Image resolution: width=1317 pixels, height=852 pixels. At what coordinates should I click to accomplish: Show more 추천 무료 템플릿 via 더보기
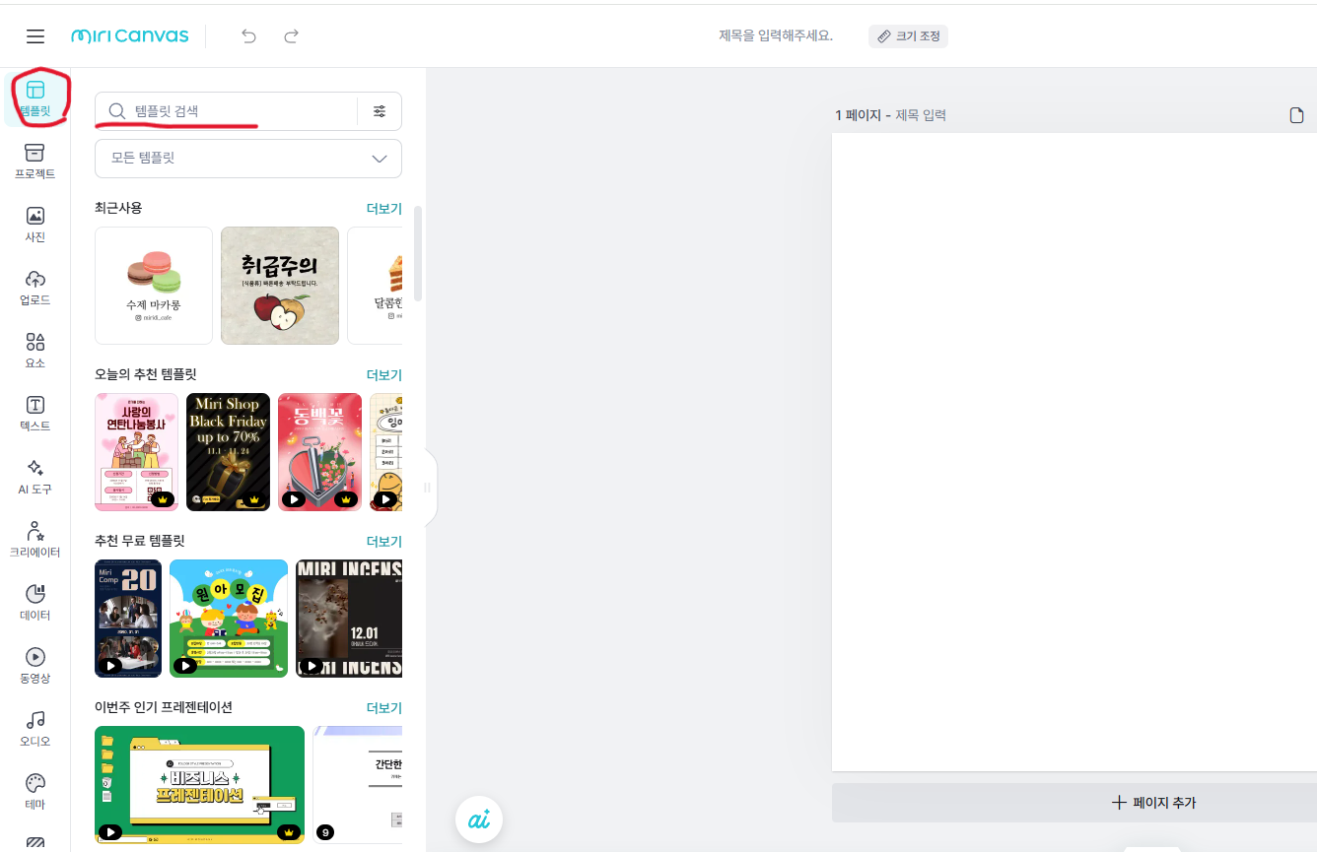click(383, 541)
